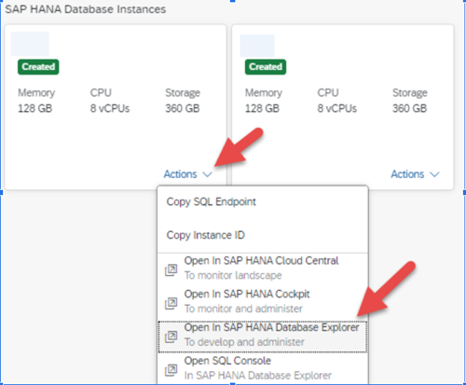
Task: Click external-link icon beside SQL Console
Action: [171, 370]
